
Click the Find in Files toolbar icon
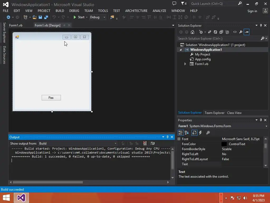tap(112, 17)
